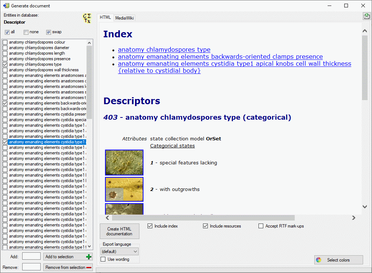Select the HTML tab

point(105,17)
